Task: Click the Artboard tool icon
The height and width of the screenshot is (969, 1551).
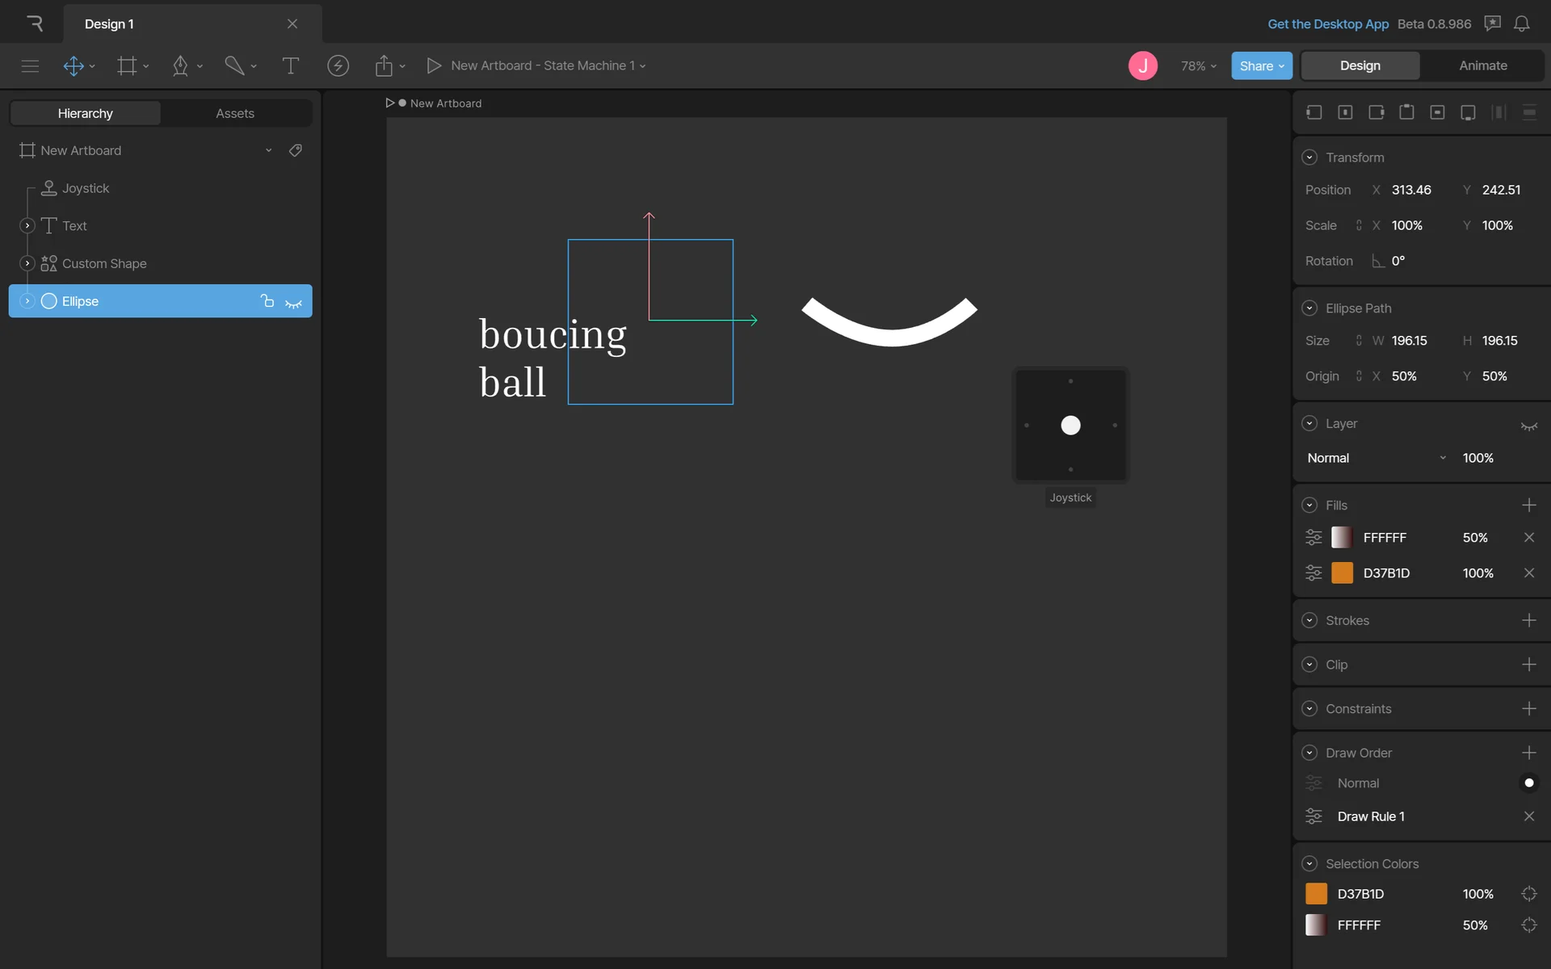Action: (127, 65)
